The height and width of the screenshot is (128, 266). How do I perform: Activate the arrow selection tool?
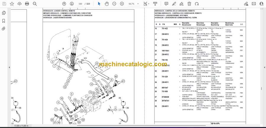[99, 4]
